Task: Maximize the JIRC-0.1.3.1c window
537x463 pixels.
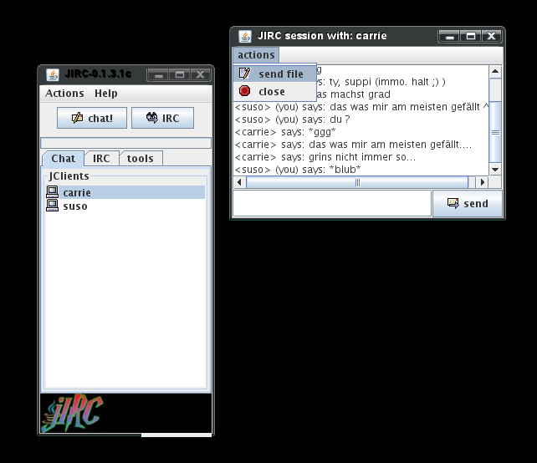Action: (180, 74)
